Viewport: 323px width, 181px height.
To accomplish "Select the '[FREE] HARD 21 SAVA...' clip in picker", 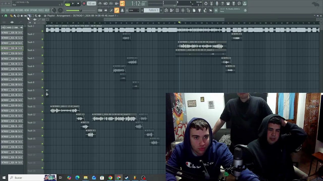I will point(12,27).
